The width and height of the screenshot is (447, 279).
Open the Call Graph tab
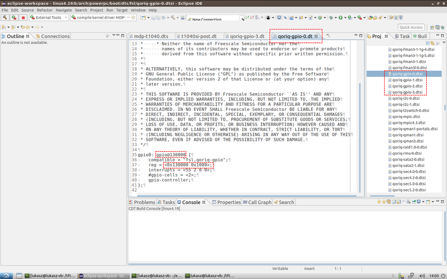click(x=257, y=202)
